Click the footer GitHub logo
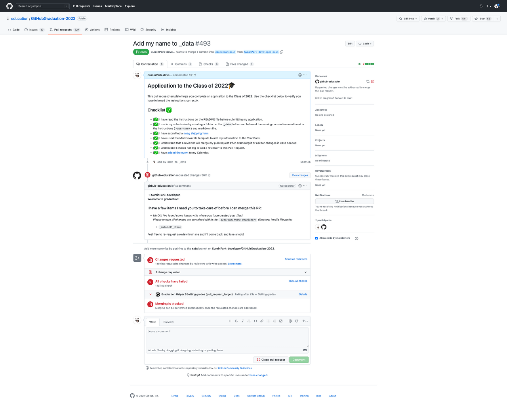The height and width of the screenshot is (408, 507). (132, 396)
